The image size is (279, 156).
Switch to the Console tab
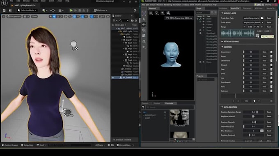(145, 103)
